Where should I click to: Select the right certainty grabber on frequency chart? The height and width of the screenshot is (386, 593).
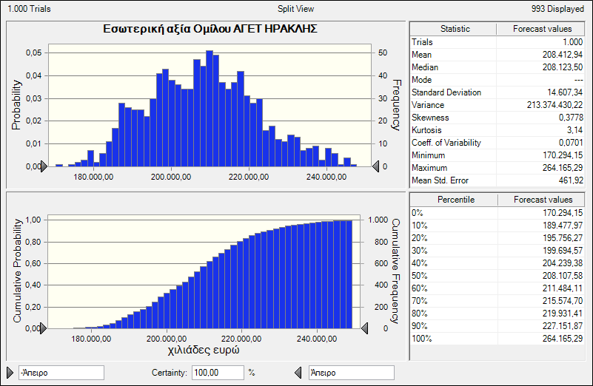[375, 166]
